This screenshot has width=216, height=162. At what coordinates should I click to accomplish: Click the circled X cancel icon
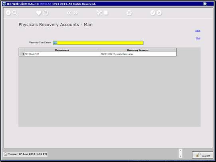tap(159, 13)
